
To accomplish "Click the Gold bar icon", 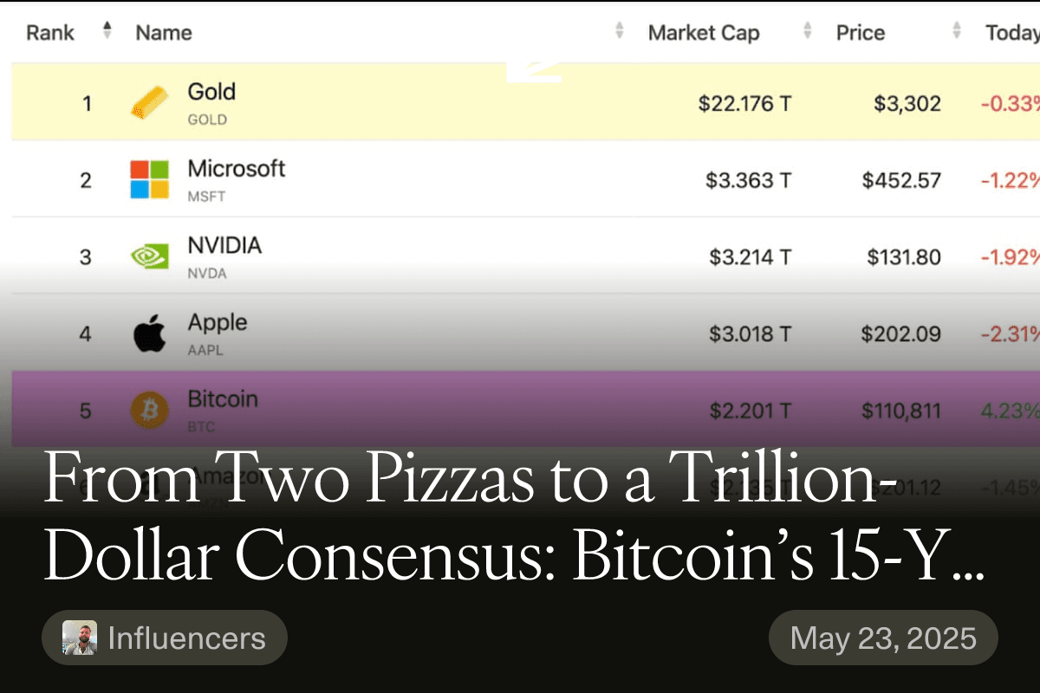I will pyautogui.click(x=149, y=103).
